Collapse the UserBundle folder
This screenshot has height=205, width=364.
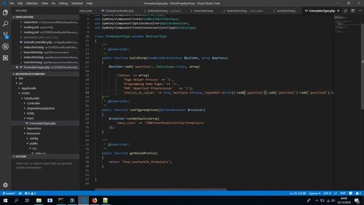[x=32, y=99]
